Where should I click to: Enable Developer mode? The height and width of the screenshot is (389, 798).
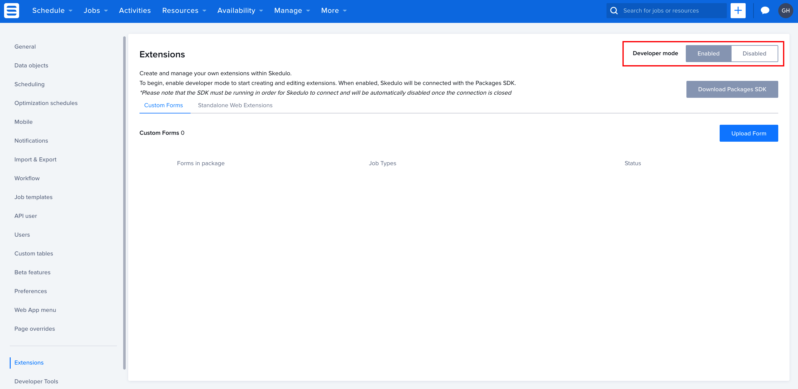click(x=709, y=53)
